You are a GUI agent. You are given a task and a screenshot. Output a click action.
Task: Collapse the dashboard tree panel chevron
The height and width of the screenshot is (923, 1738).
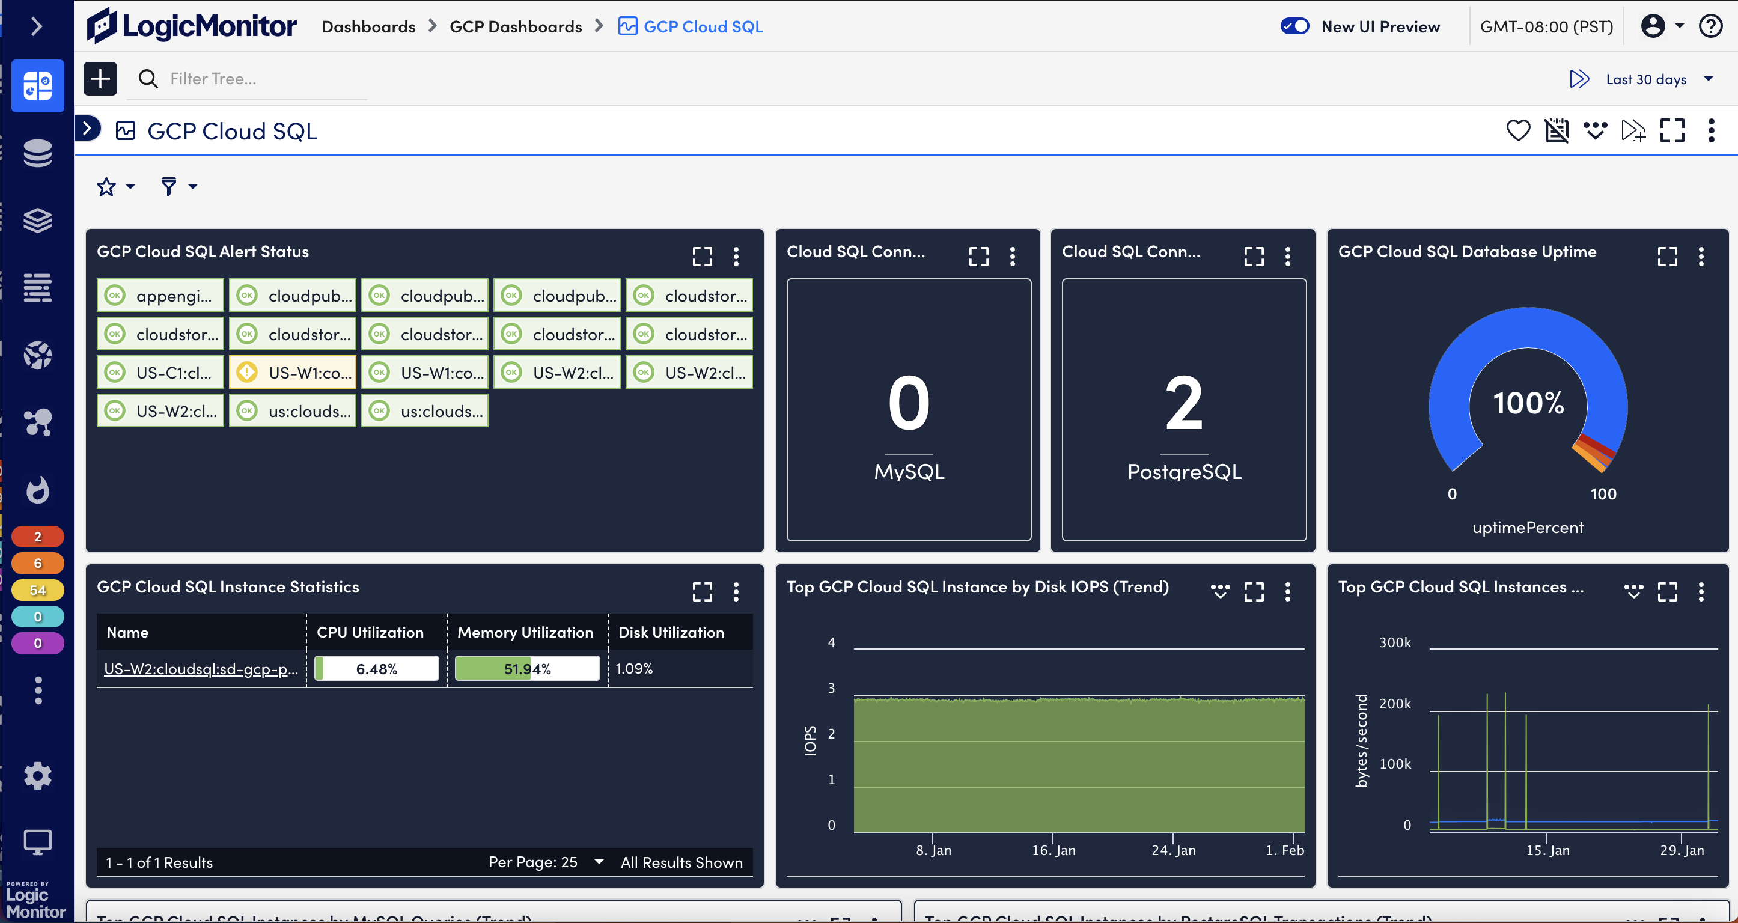[88, 127]
